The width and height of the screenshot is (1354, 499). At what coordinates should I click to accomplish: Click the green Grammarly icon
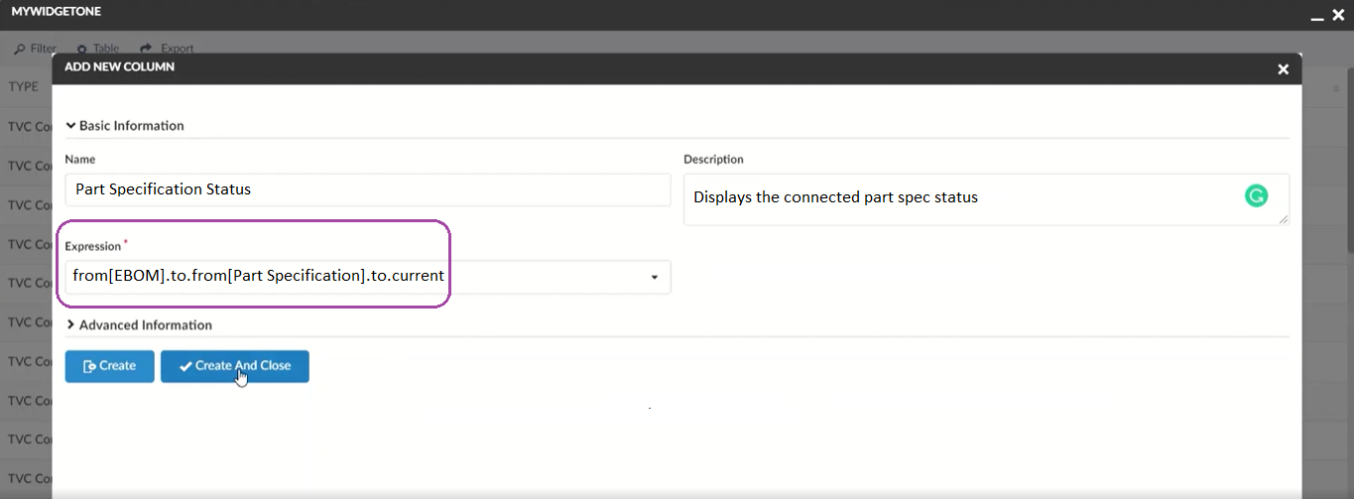[x=1256, y=196]
